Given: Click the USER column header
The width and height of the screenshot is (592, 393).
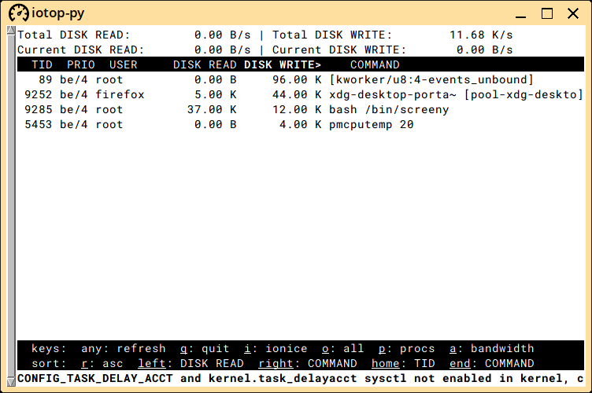Looking at the screenshot, I should pos(123,64).
